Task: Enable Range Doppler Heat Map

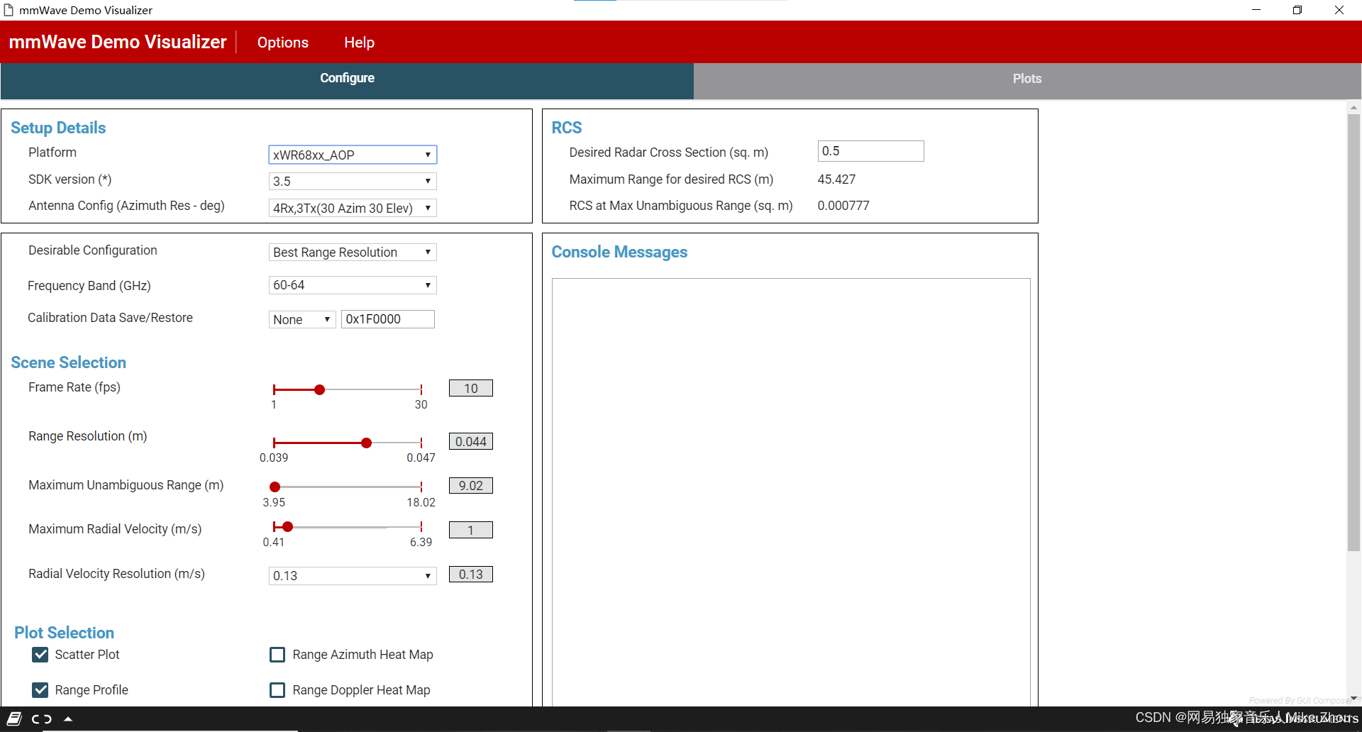Action: tap(277, 690)
